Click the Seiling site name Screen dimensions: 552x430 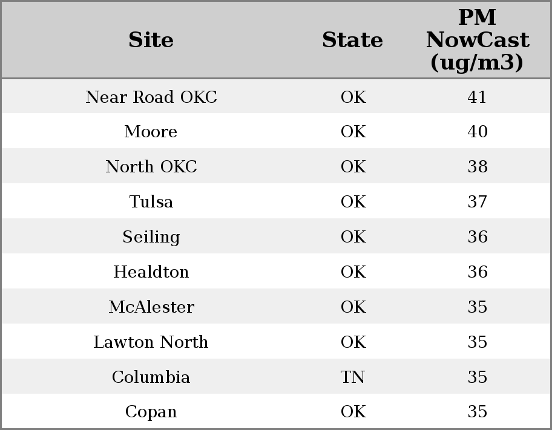tap(151, 237)
